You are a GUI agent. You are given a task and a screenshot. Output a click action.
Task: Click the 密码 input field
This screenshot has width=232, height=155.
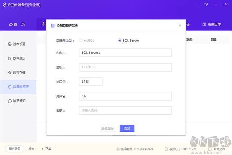125,111
